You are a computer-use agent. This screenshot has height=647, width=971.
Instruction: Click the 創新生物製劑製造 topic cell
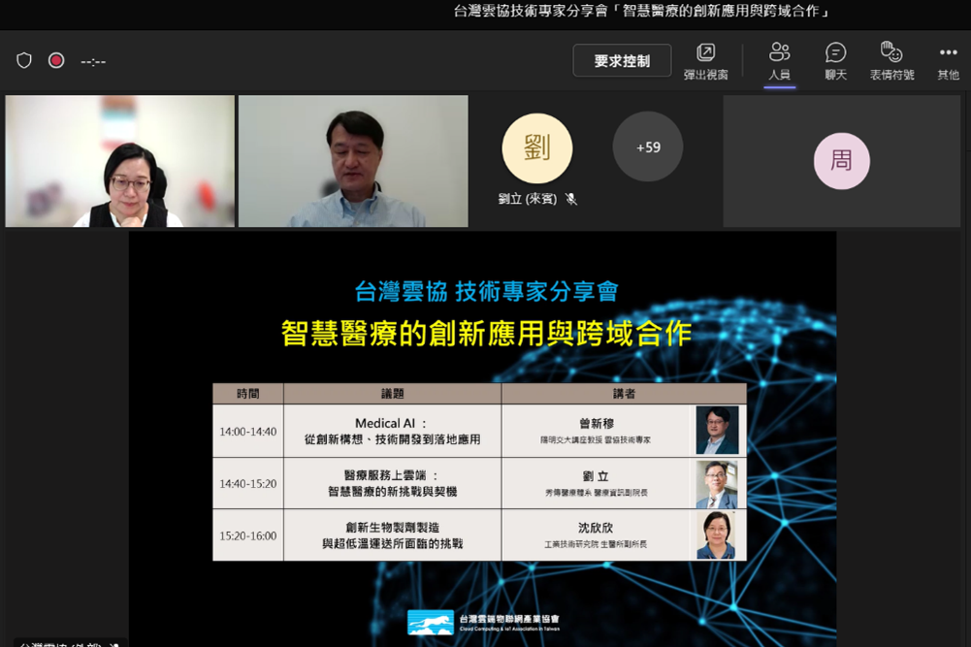click(x=393, y=535)
